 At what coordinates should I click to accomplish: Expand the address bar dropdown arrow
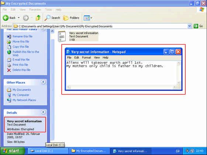(x=190, y=26)
